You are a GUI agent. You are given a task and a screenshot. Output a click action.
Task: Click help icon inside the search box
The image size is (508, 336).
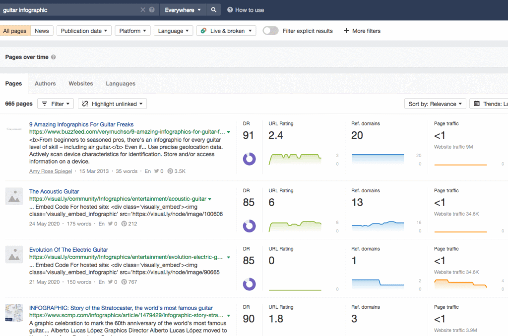coord(152,10)
